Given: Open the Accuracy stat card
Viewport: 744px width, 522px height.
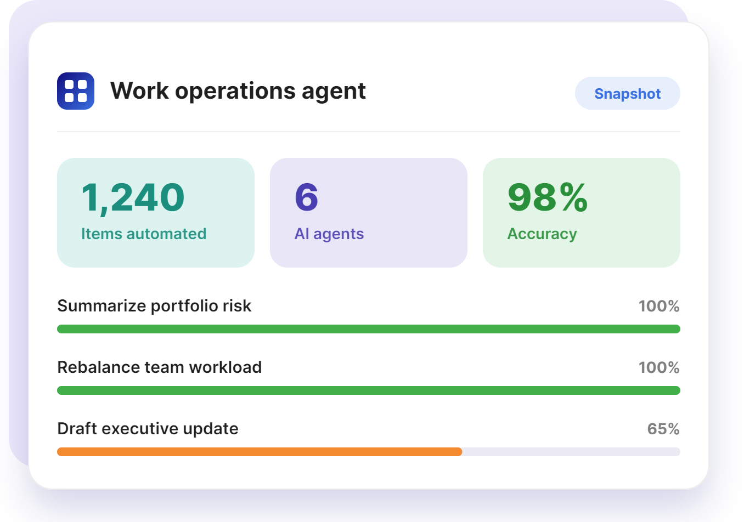Looking at the screenshot, I should pos(582,213).
